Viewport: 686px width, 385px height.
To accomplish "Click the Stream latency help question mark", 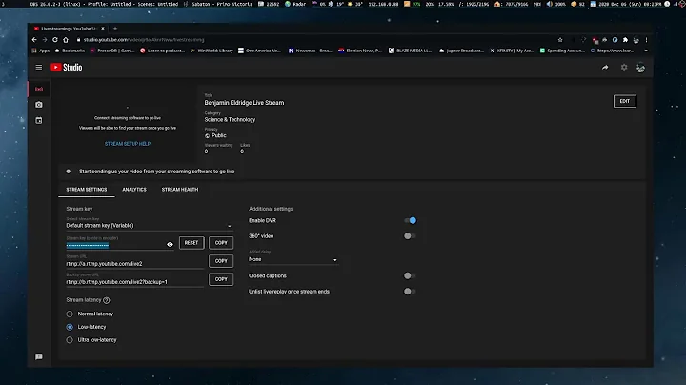I will [x=107, y=300].
